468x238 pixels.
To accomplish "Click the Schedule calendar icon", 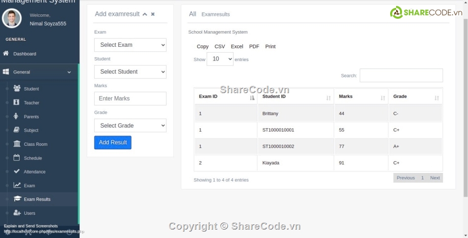I will click(17, 158).
